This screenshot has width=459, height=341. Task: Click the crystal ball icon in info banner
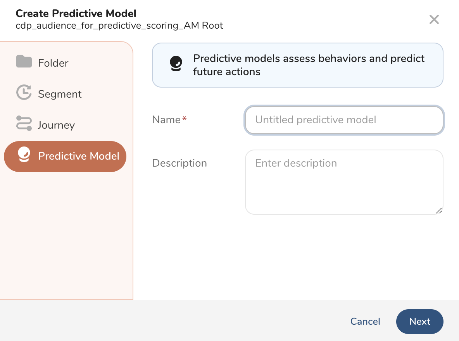click(x=176, y=64)
